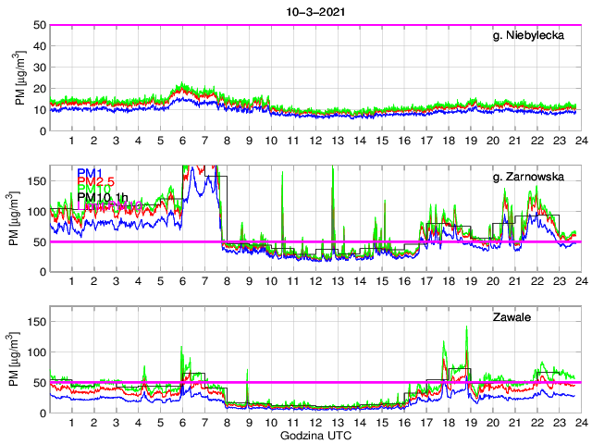Click y-axis value 150 in the Zawale plot
Screen dimensions: 592x444
[37, 322]
